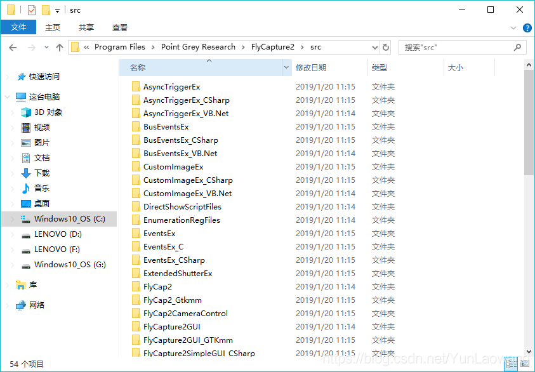This screenshot has width=535, height=372.
Task: Select the EventsEx_C folder icon
Action: click(x=136, y=246)
